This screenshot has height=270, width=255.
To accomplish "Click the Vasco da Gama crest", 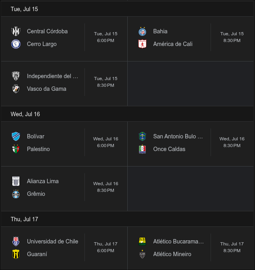I will click(16, 89).
